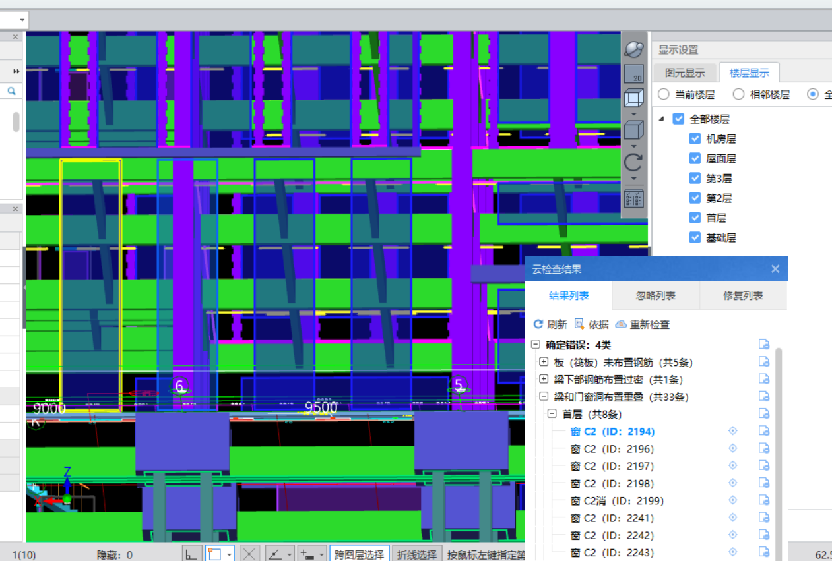This screenshot has width=832, height=561.
Task: Switch to the 楼层显示 tab
Action: [749, 73]
